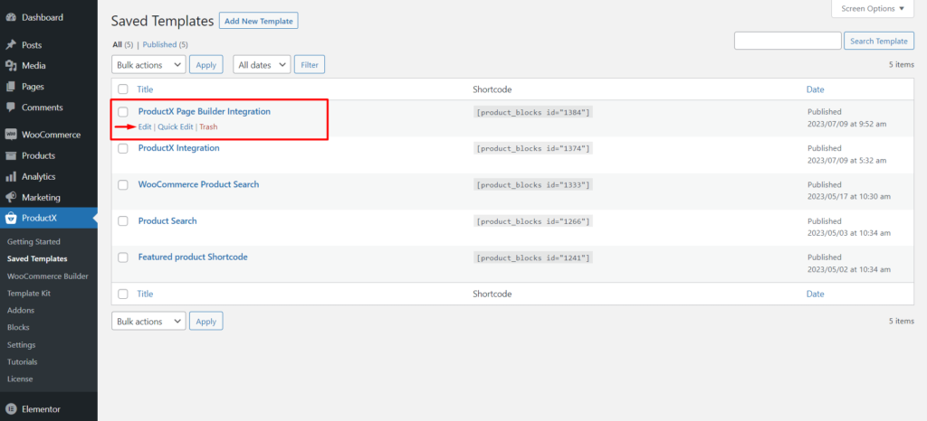Click the Dashboard gauge icon
The width and height of the screenshot is (927, 421).
click(11, 17)
